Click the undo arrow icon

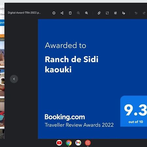[136, 13]
